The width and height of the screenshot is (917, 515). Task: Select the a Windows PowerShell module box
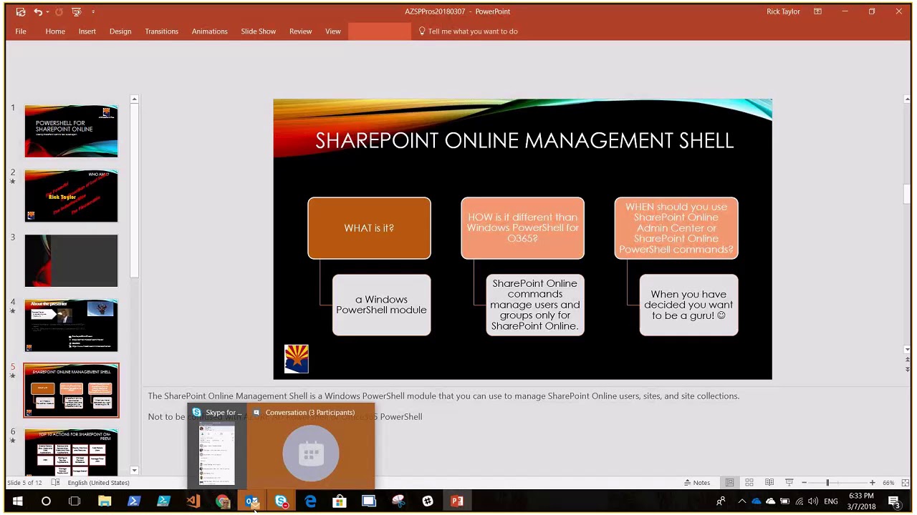(x=381, y=305)
